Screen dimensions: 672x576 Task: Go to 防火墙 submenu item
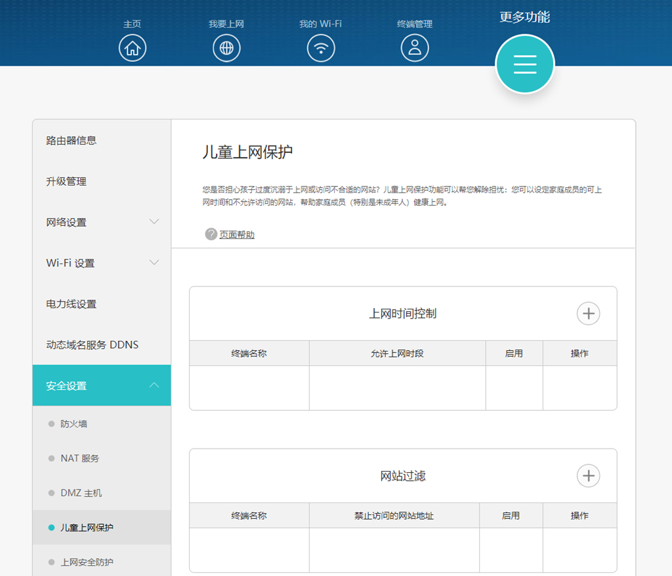pyautogui.click(x=74, y=424)
